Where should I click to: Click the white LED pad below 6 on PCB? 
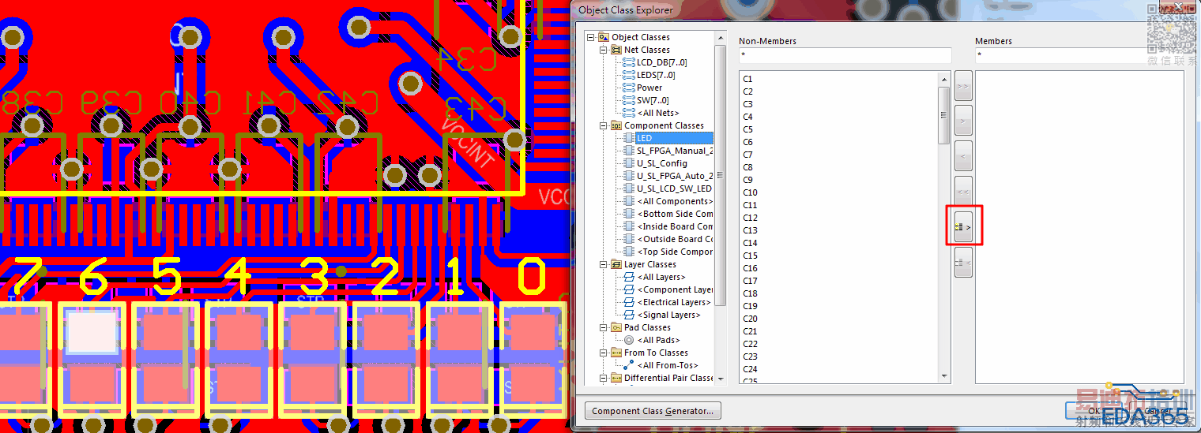[x=92, y=331]
